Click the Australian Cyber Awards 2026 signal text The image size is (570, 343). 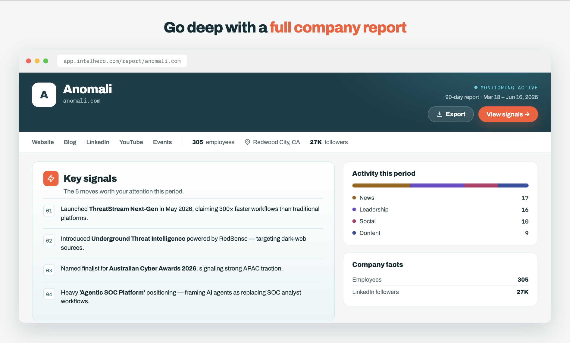(172, 268)
